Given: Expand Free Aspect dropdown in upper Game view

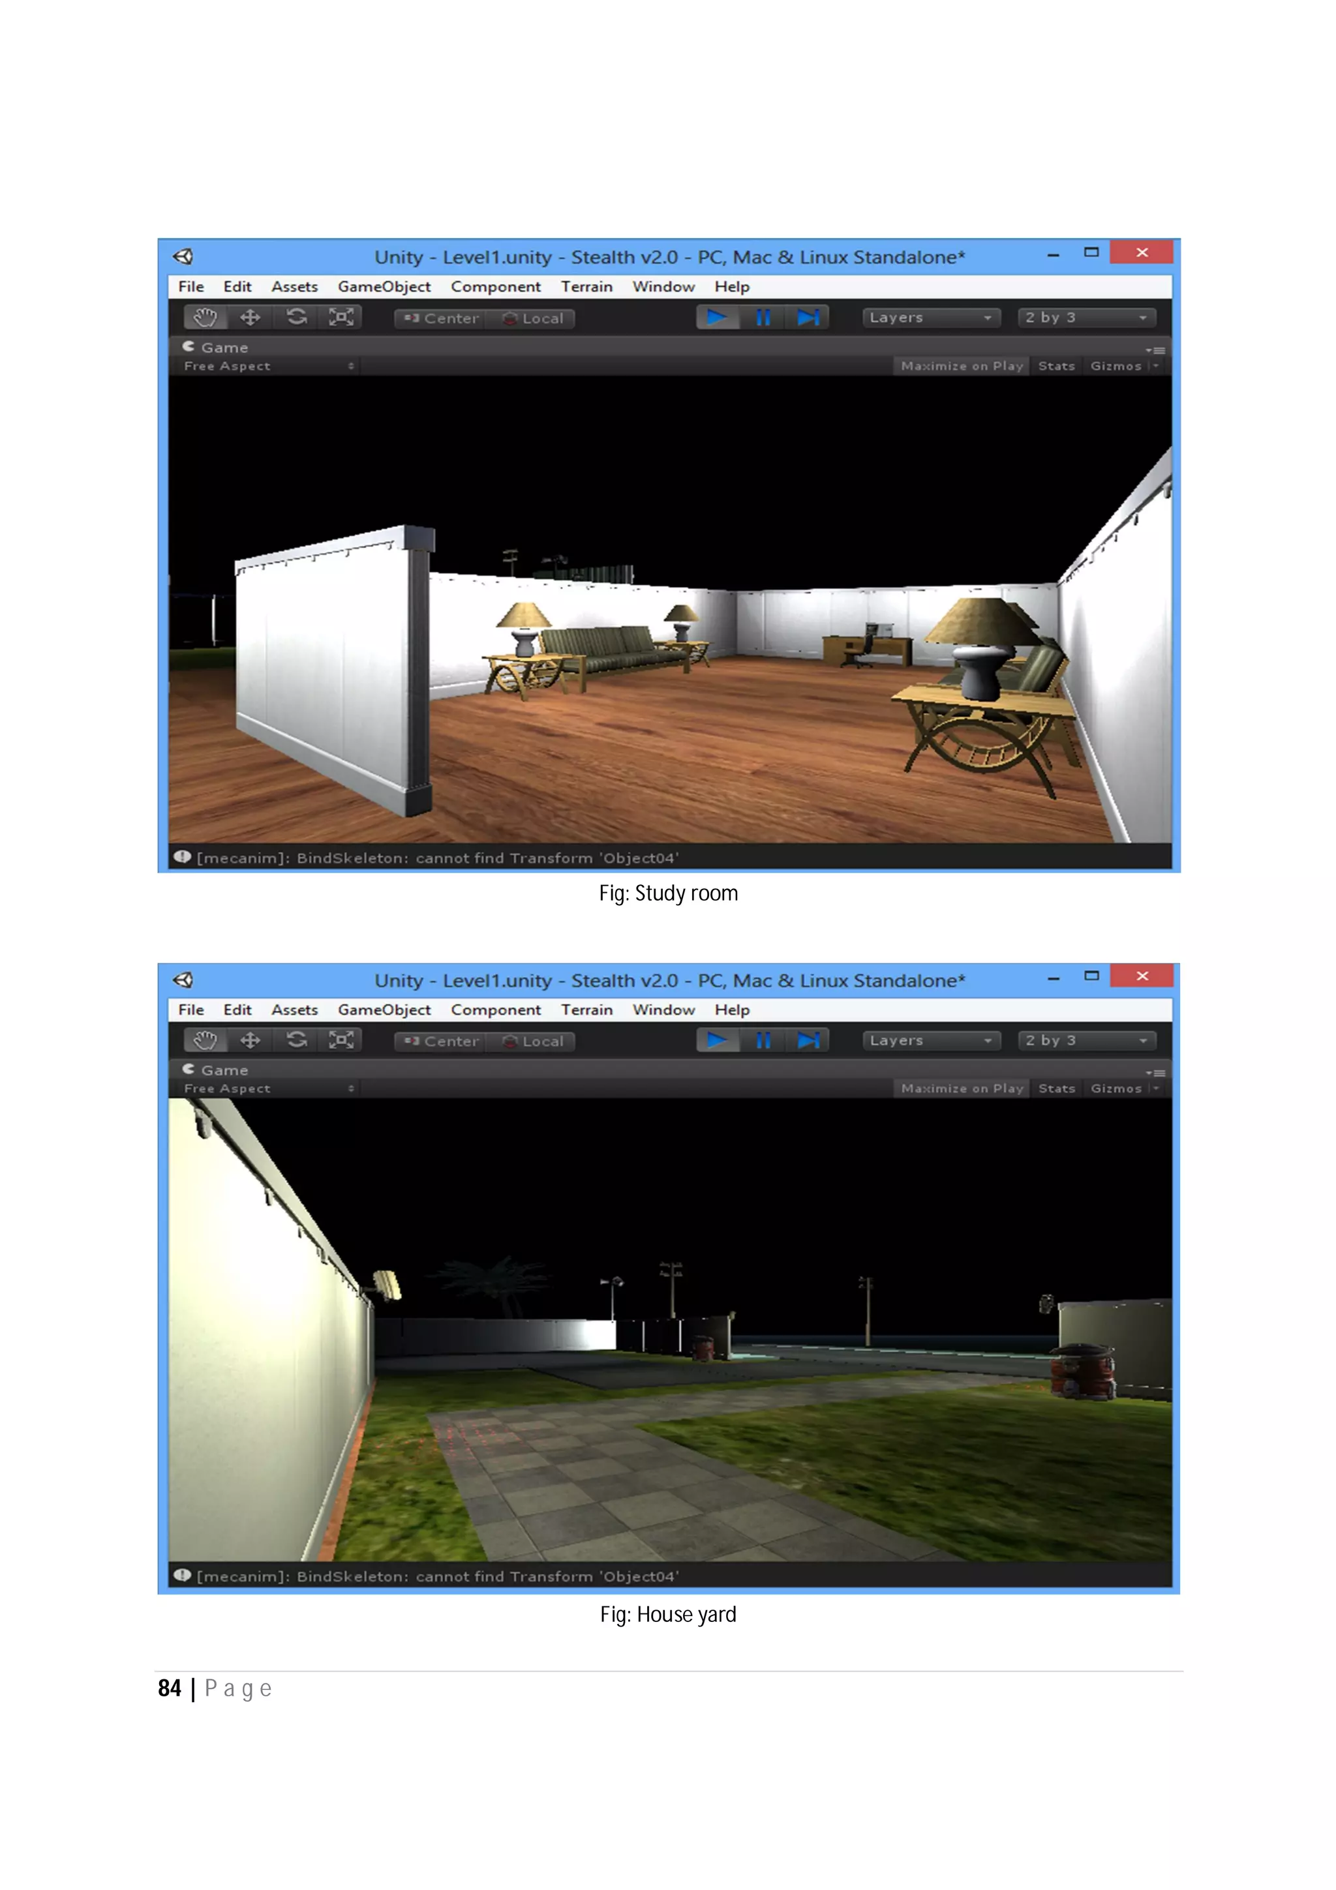Looking at the screenshot, I should tap(268, 367).
